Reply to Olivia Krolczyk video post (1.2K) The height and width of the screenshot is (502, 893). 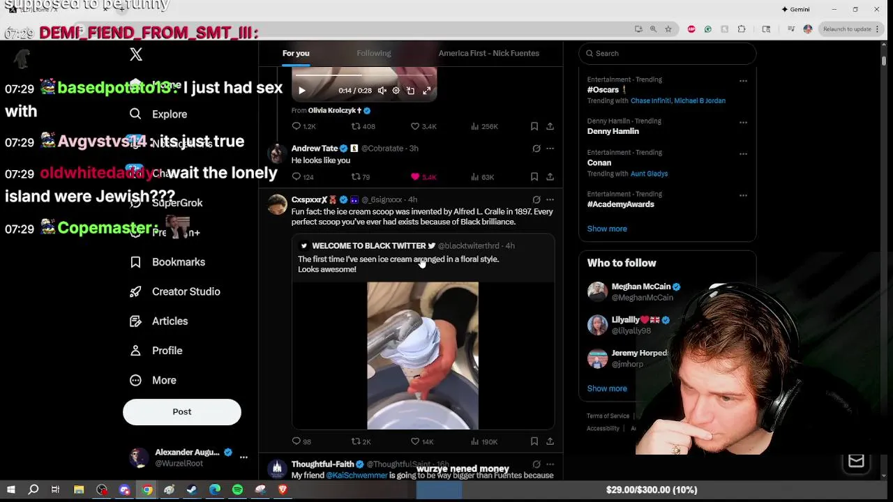tap(303, 126)
